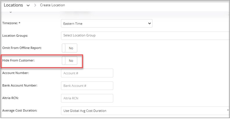This screenshot has height=119, width=230.
Task: Toggle Hide From Customer switch
Action: click(x=69, y=61)
